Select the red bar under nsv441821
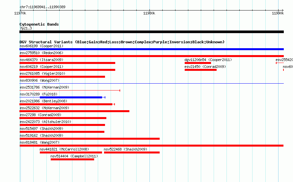293x182 pixels. (71, 152)
